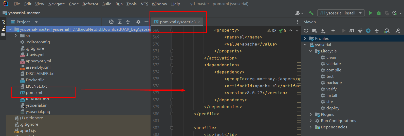
Task: Toggle Maven offline mode
Action: pos(360,31)
